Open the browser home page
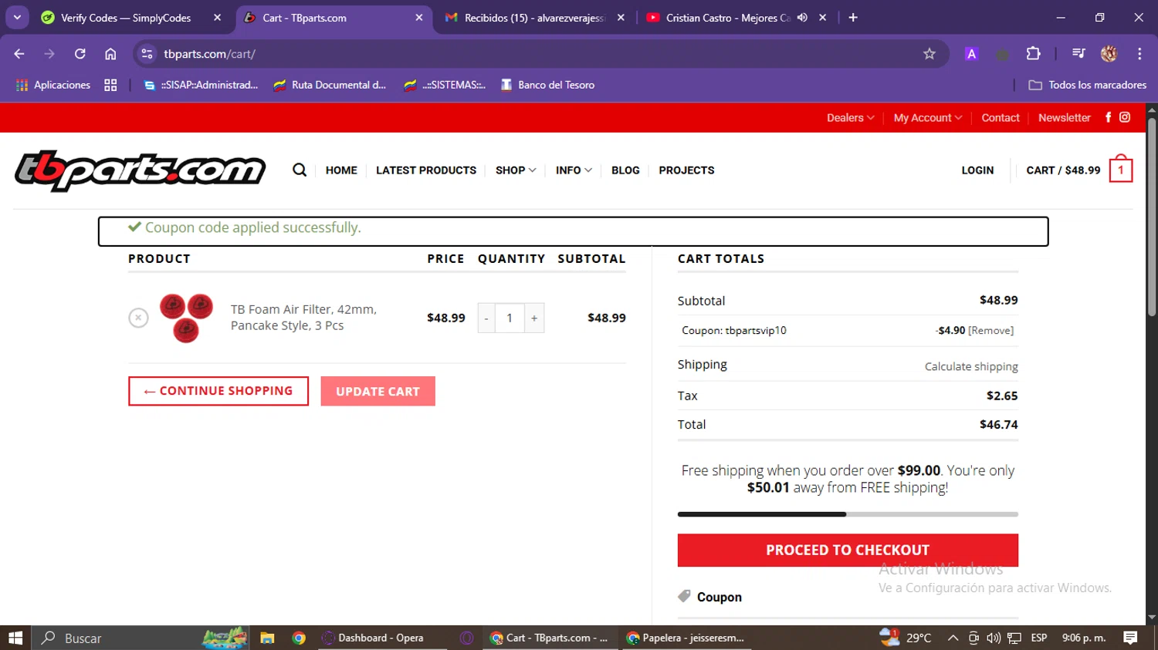Image resolution: width=1158 pixels, height=650 pixels. pyautogui.click(x=110, y=54)
